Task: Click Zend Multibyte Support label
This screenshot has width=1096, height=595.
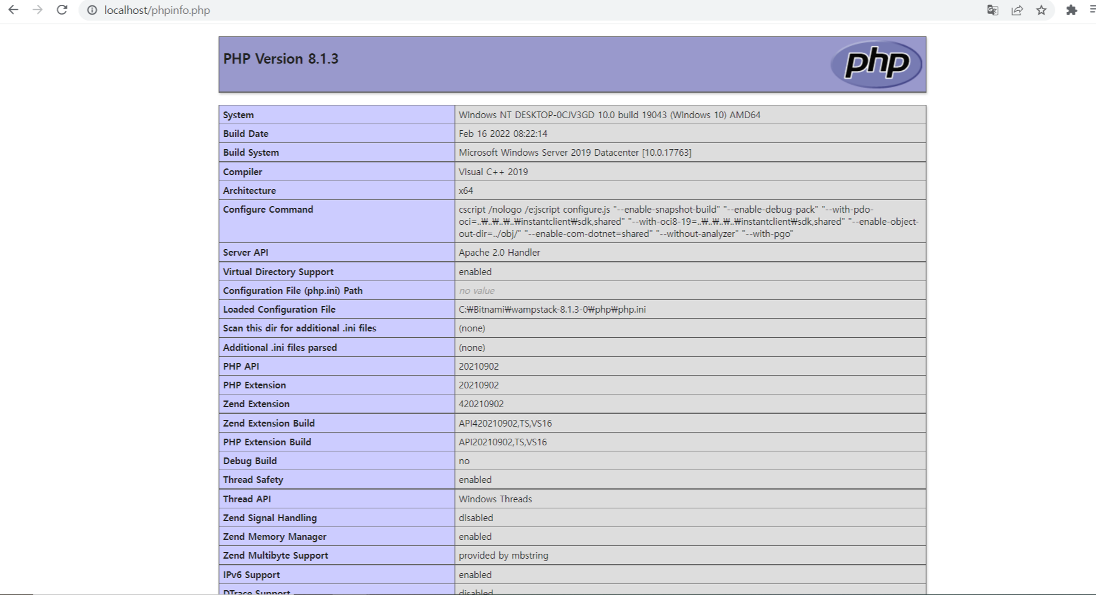Action: (x=275, y=556)
